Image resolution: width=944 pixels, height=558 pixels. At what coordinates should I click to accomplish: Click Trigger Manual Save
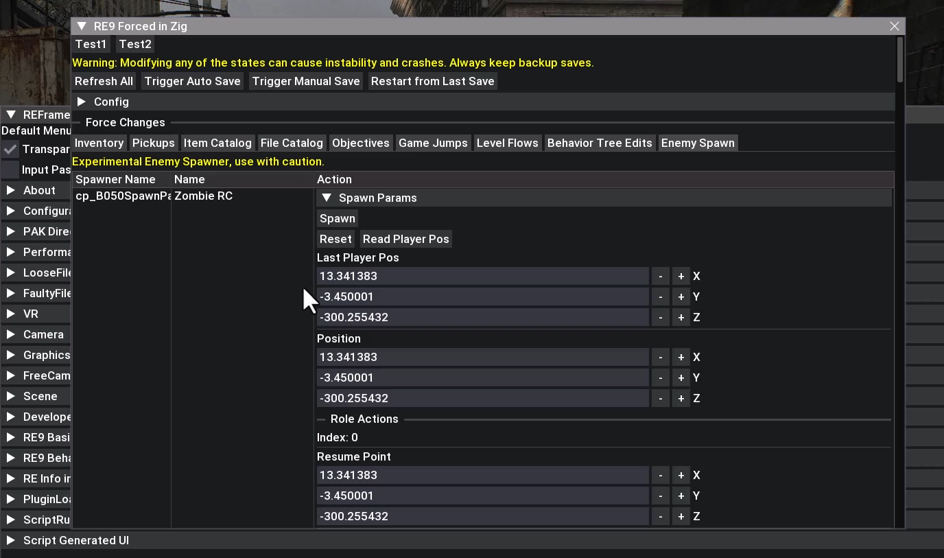point(306,81)
